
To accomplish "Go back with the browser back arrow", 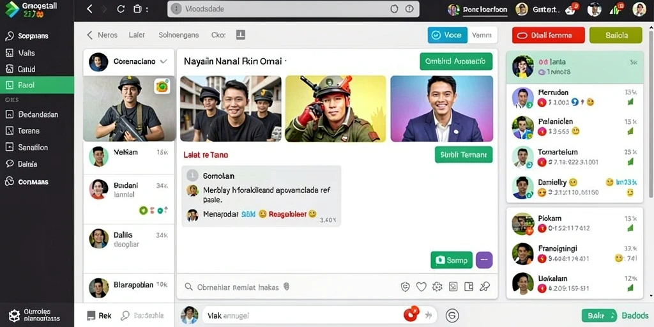I will click(89, 9).
